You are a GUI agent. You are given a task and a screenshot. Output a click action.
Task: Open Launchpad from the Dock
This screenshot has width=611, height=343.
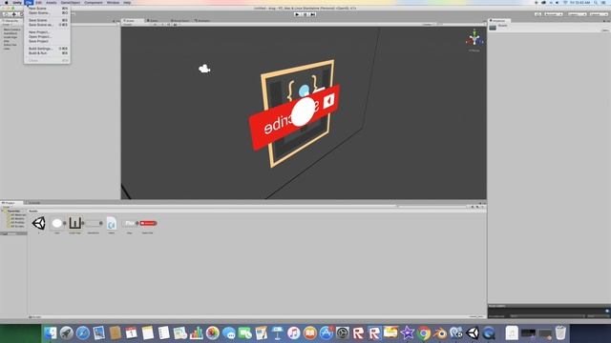coord(66,333)
